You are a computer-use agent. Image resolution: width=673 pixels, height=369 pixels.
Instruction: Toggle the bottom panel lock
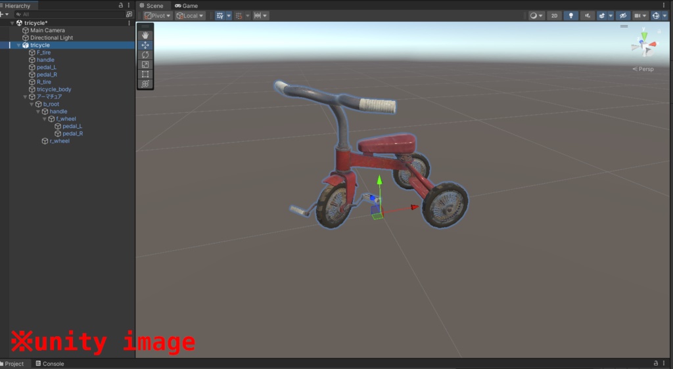(655, 363)
